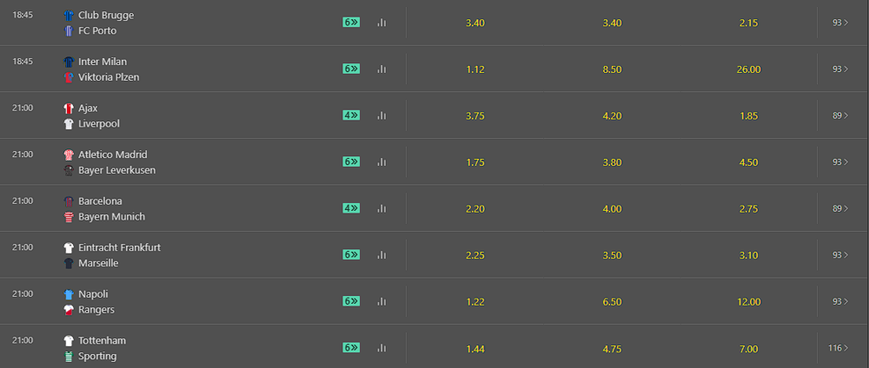Click the Marseille team shirt icon
Screen dimensions: 869x368
coord(69,263)
